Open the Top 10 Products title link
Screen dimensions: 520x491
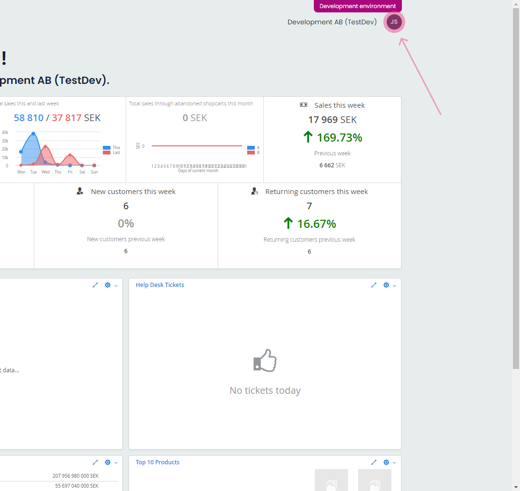158,462
